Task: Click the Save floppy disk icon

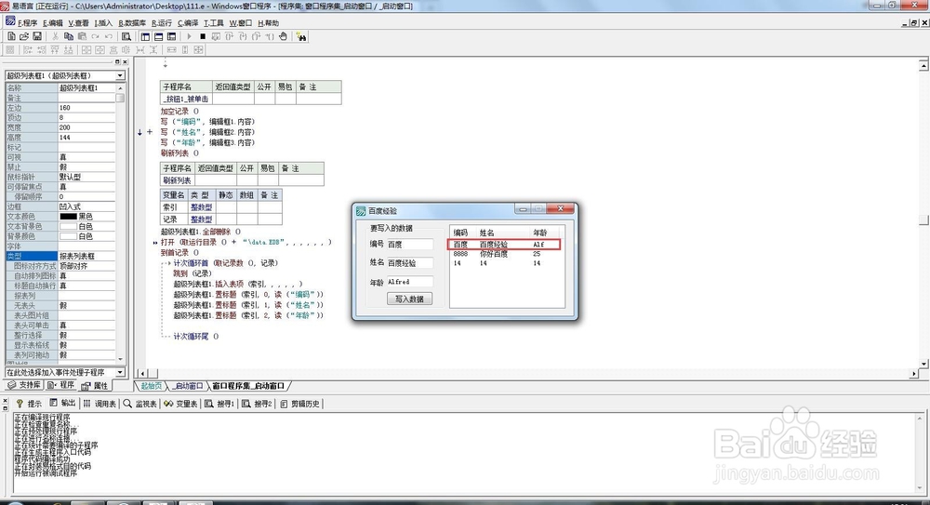Action: (37, 36)
